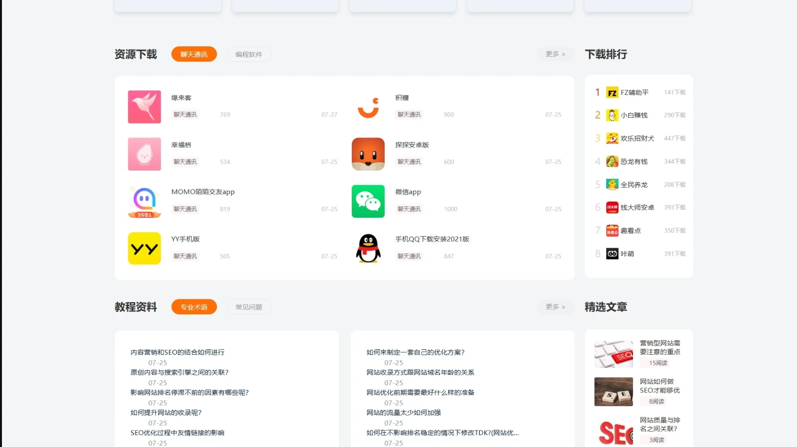This screenshot has height=447, width=797.
Task: Select the 专业术语 tab
Action: [194, 307]
